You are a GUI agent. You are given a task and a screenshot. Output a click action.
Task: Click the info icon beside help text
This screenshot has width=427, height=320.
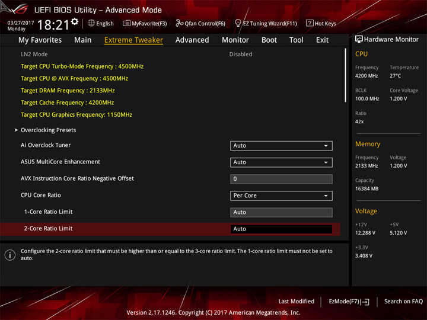click(10, 255)
